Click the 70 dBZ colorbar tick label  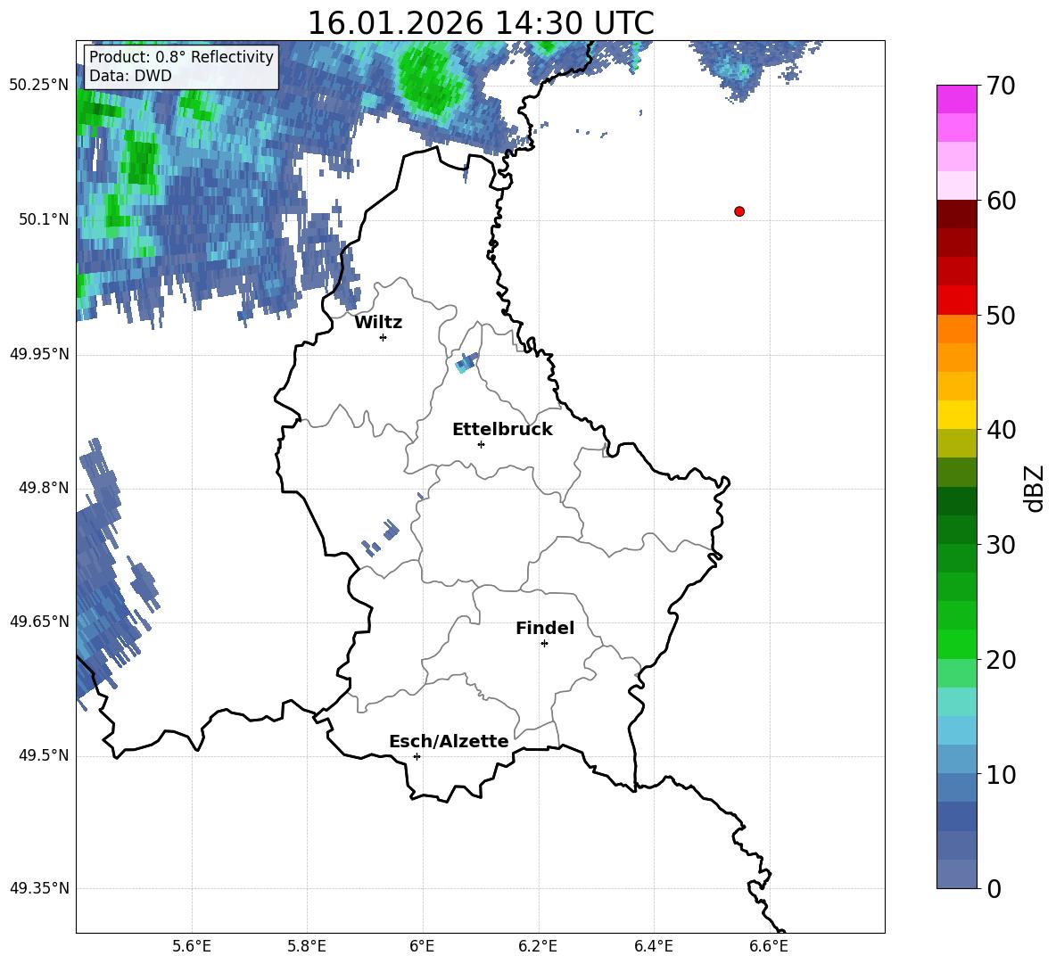[x=1001, y=87]
